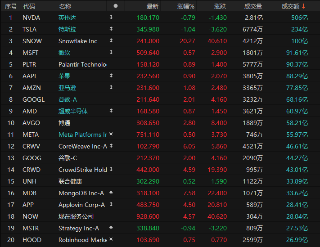This screenshot has height=247, width=320.
Task: Sort by 涨幅% column header
Action: pos(186,6)
